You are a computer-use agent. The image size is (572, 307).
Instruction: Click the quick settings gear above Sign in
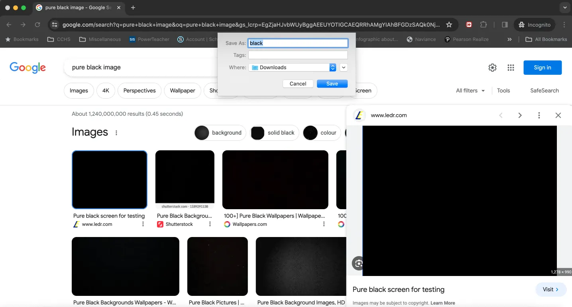coord(492,68)
